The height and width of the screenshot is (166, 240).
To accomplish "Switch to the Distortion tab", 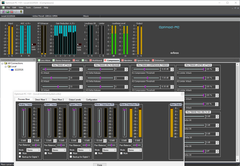I will (x=158, y=60).
